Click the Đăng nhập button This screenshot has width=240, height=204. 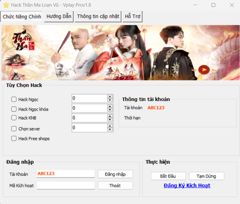click(115, 174)
